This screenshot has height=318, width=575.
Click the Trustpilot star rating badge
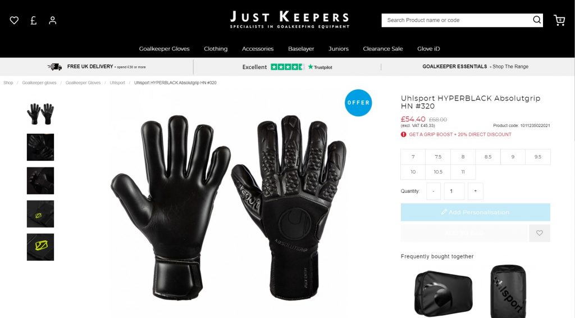point(287,67)
